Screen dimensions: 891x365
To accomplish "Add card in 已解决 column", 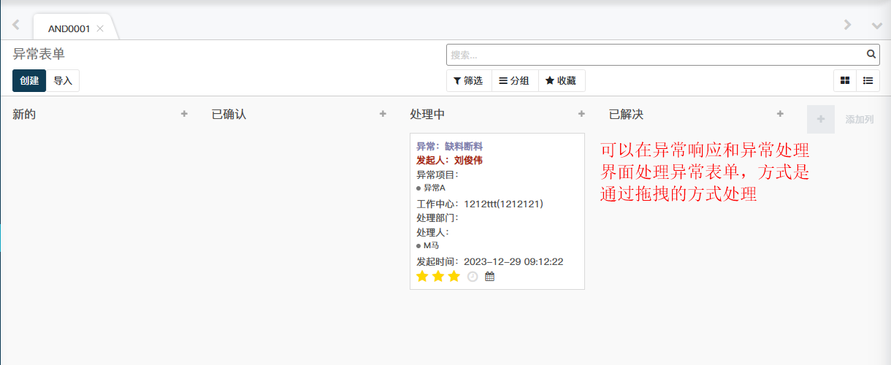I will click(780, 114).
